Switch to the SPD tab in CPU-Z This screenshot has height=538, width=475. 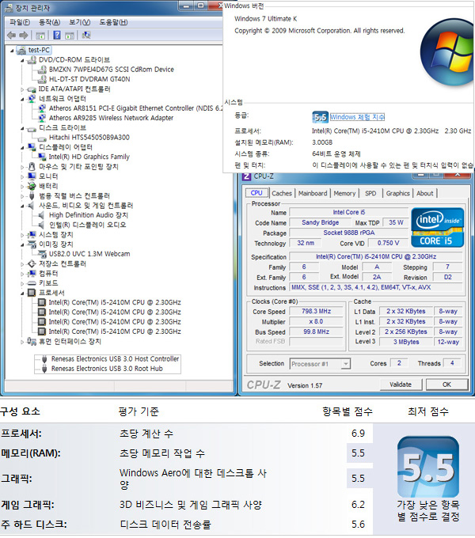click(370, 194)
